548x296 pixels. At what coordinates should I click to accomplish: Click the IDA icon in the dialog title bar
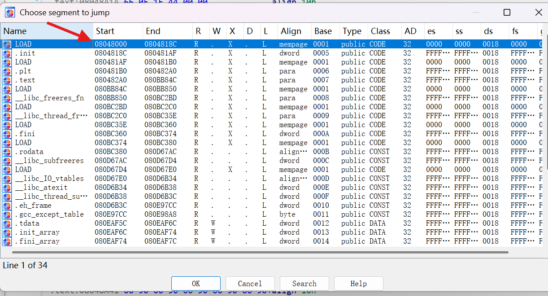coord(10,13)
